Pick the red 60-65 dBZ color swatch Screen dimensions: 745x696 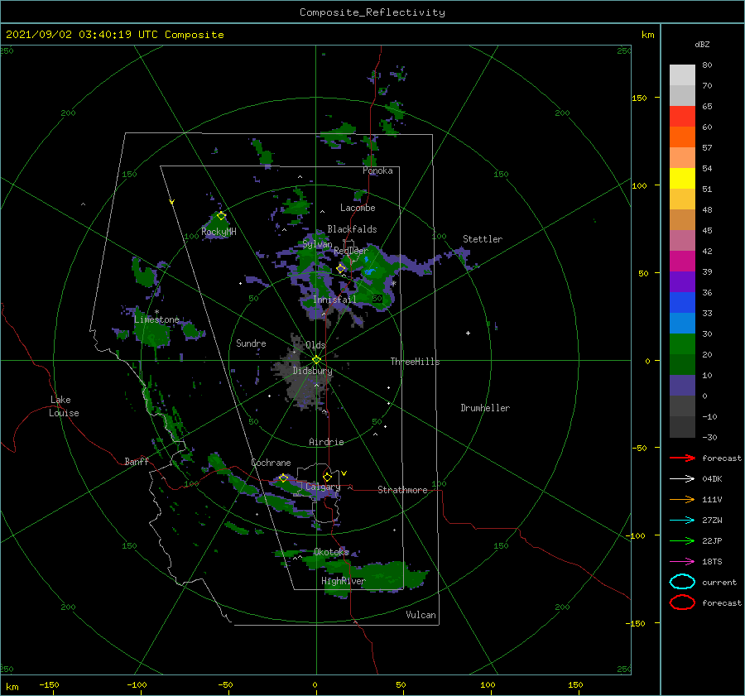point(682,117)
